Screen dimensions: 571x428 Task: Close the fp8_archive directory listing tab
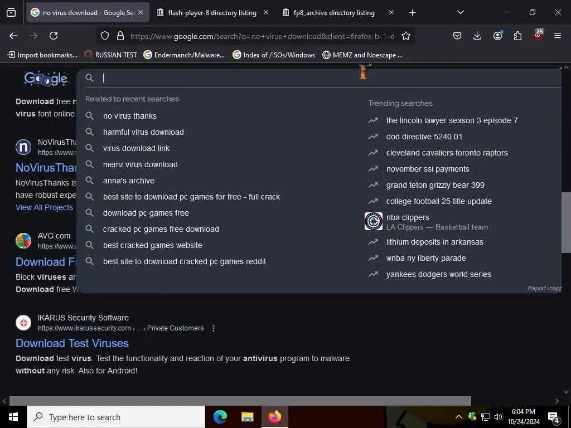pos(391,12)
